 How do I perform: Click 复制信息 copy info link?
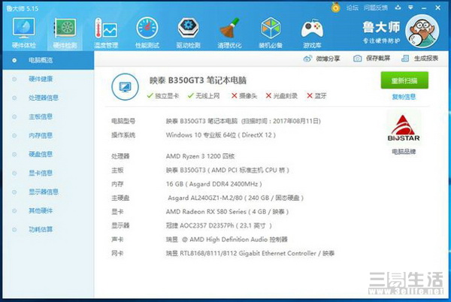coord(404,97)
